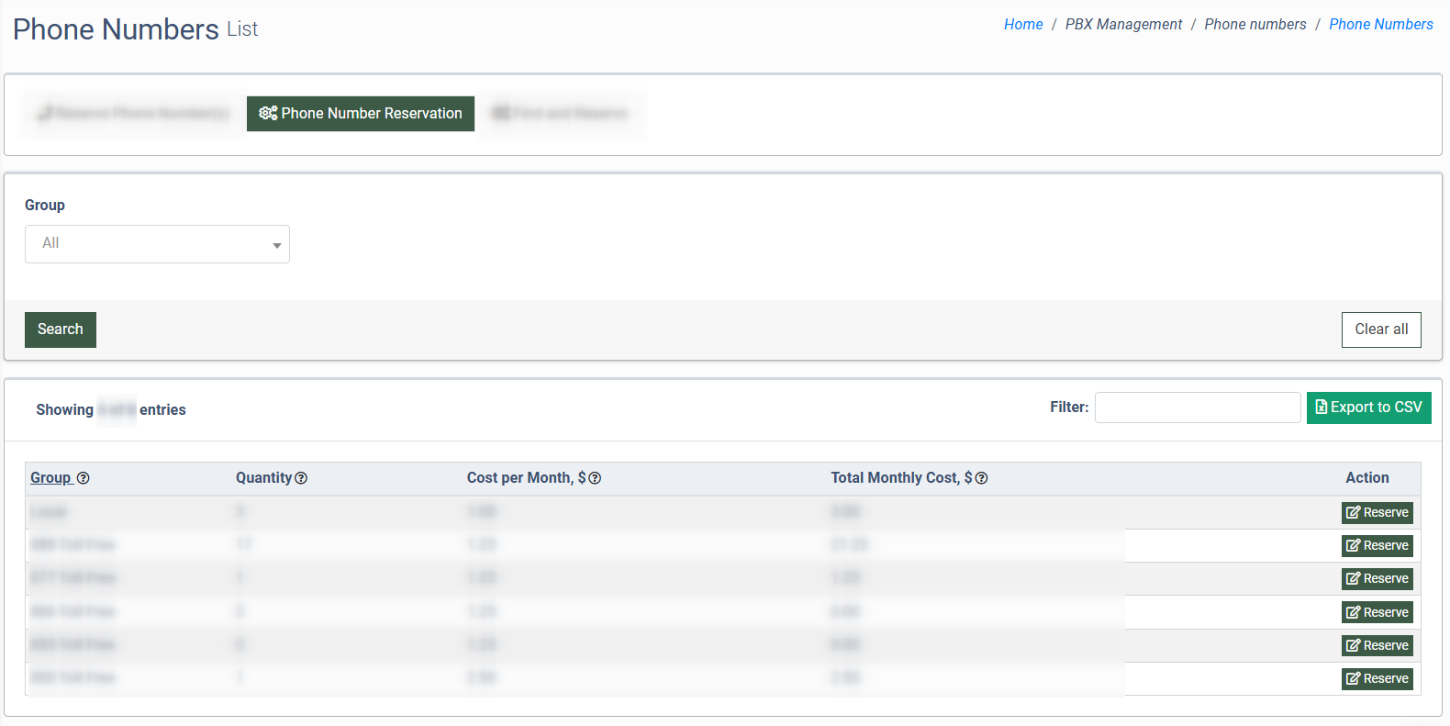Open the Cost per Month help tooltip icon

point(595,478)
